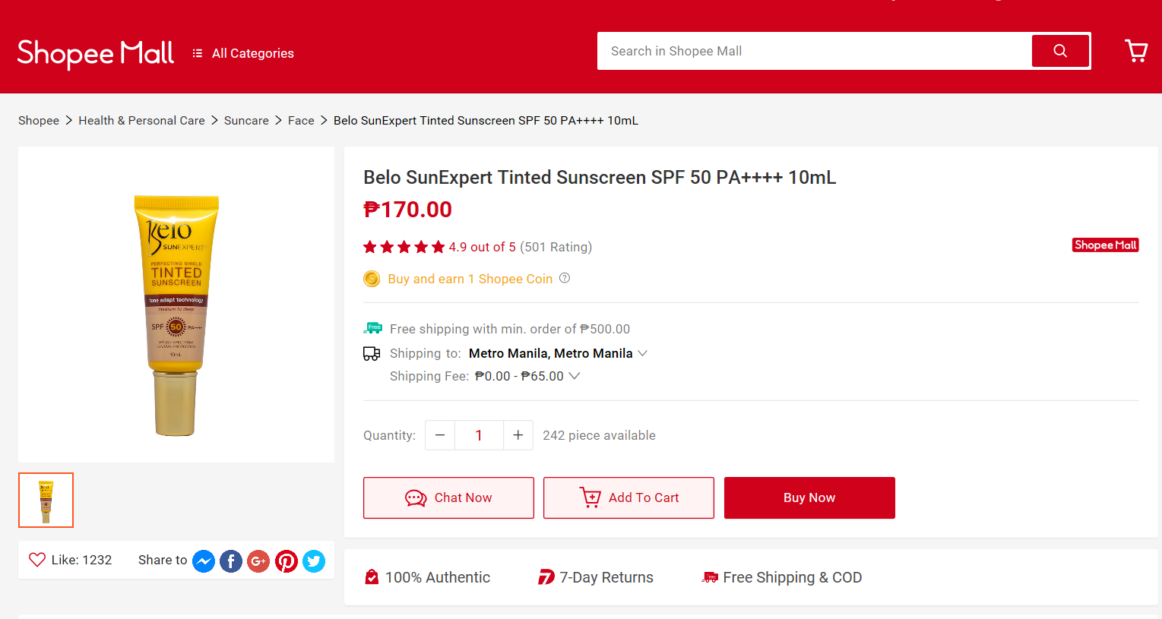Open Health & Personal Care breadcrumb
Viewport: 1162px width, 619px height.
pos(141,121)
